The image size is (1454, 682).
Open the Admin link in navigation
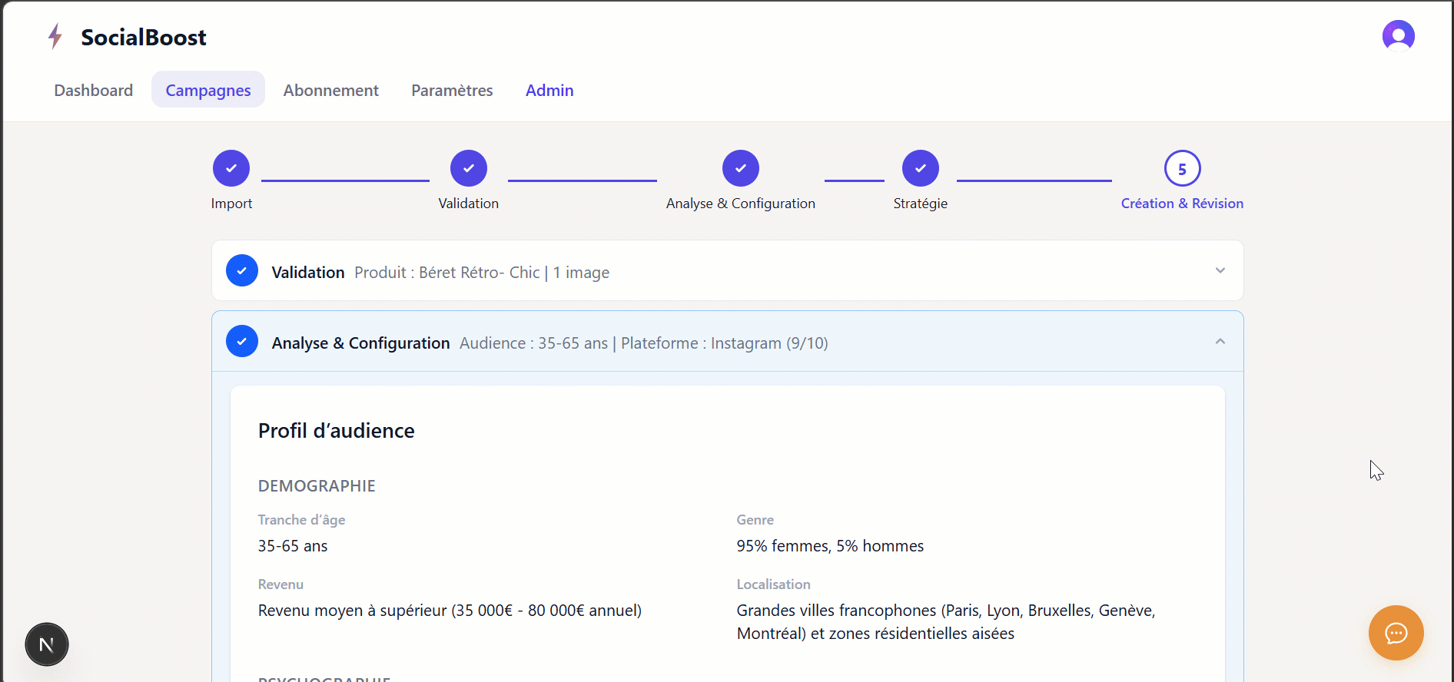[x=549, y=90]
